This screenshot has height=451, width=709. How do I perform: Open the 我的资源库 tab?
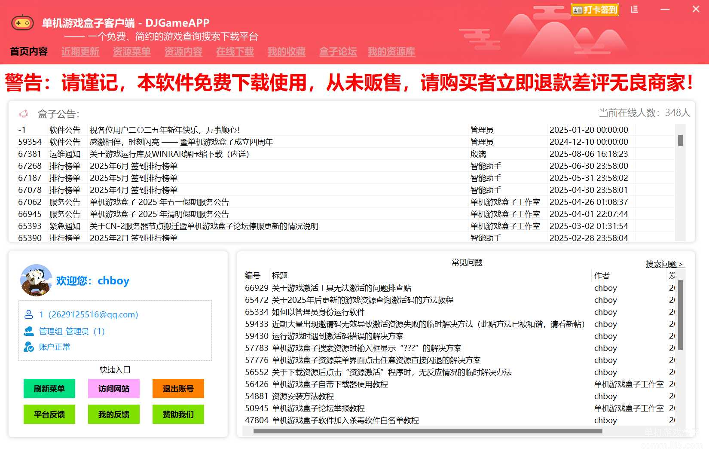point(391,52)
